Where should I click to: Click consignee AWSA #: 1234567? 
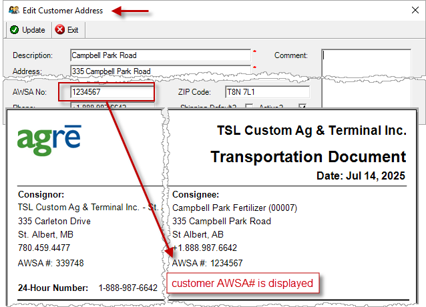(207, 263)
